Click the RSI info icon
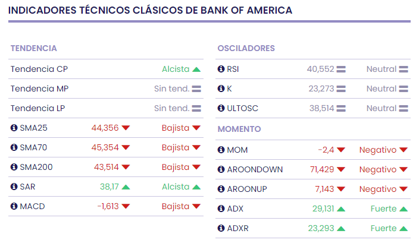This screenshot has width=416, height=243. tap(221, 69)
